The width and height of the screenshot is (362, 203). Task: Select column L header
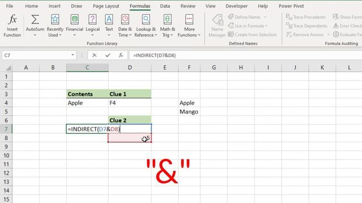[x=349, y=68]
